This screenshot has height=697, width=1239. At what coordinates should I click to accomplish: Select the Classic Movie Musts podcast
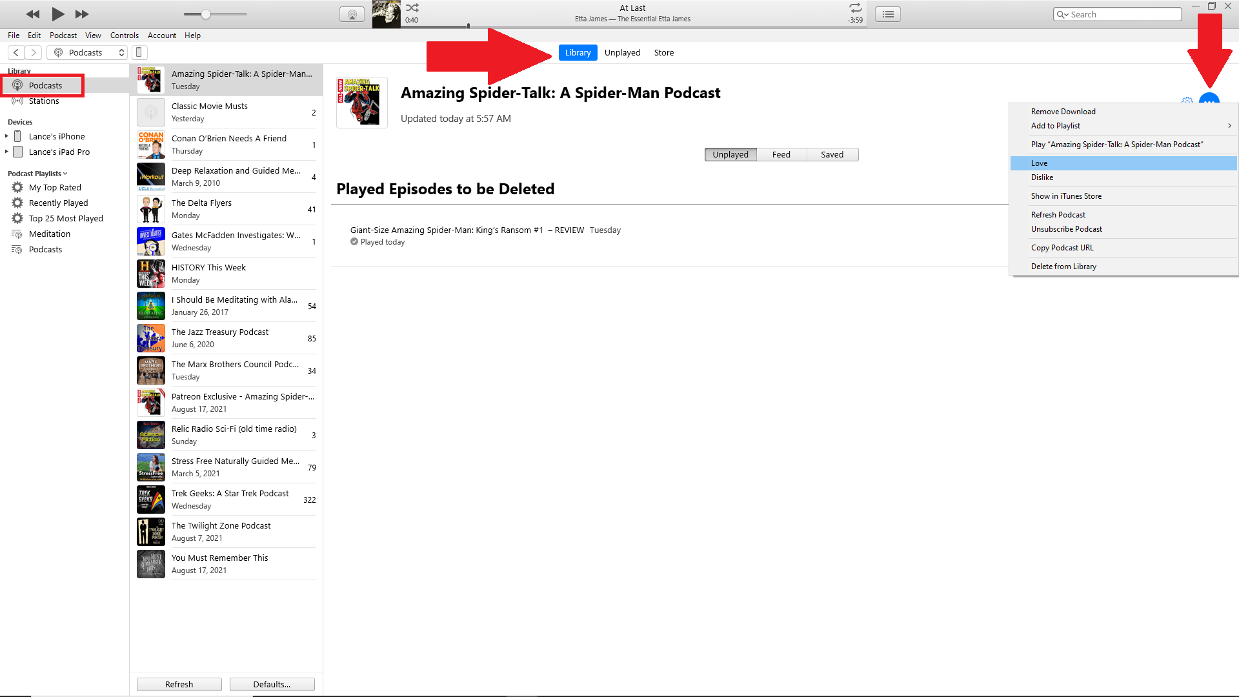pos(226,112)
